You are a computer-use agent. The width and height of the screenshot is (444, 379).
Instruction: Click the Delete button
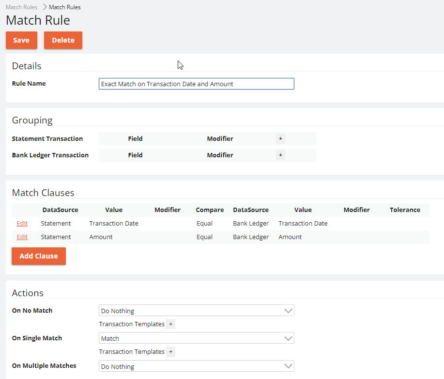click(x=63, y=40)
